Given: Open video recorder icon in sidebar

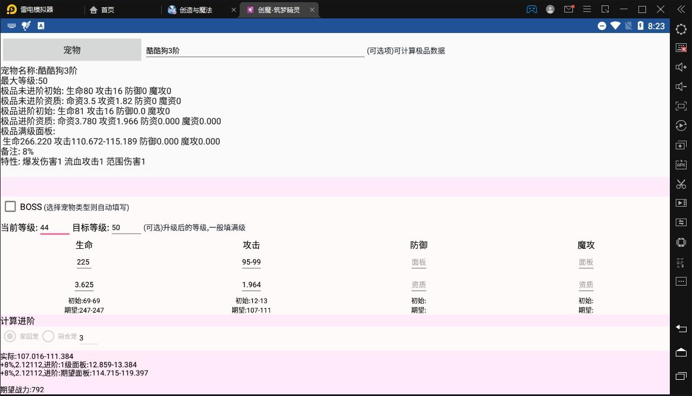Looking at the screenshot, I should point(681,203).
